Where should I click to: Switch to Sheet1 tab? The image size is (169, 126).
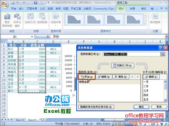click(32, 120)
